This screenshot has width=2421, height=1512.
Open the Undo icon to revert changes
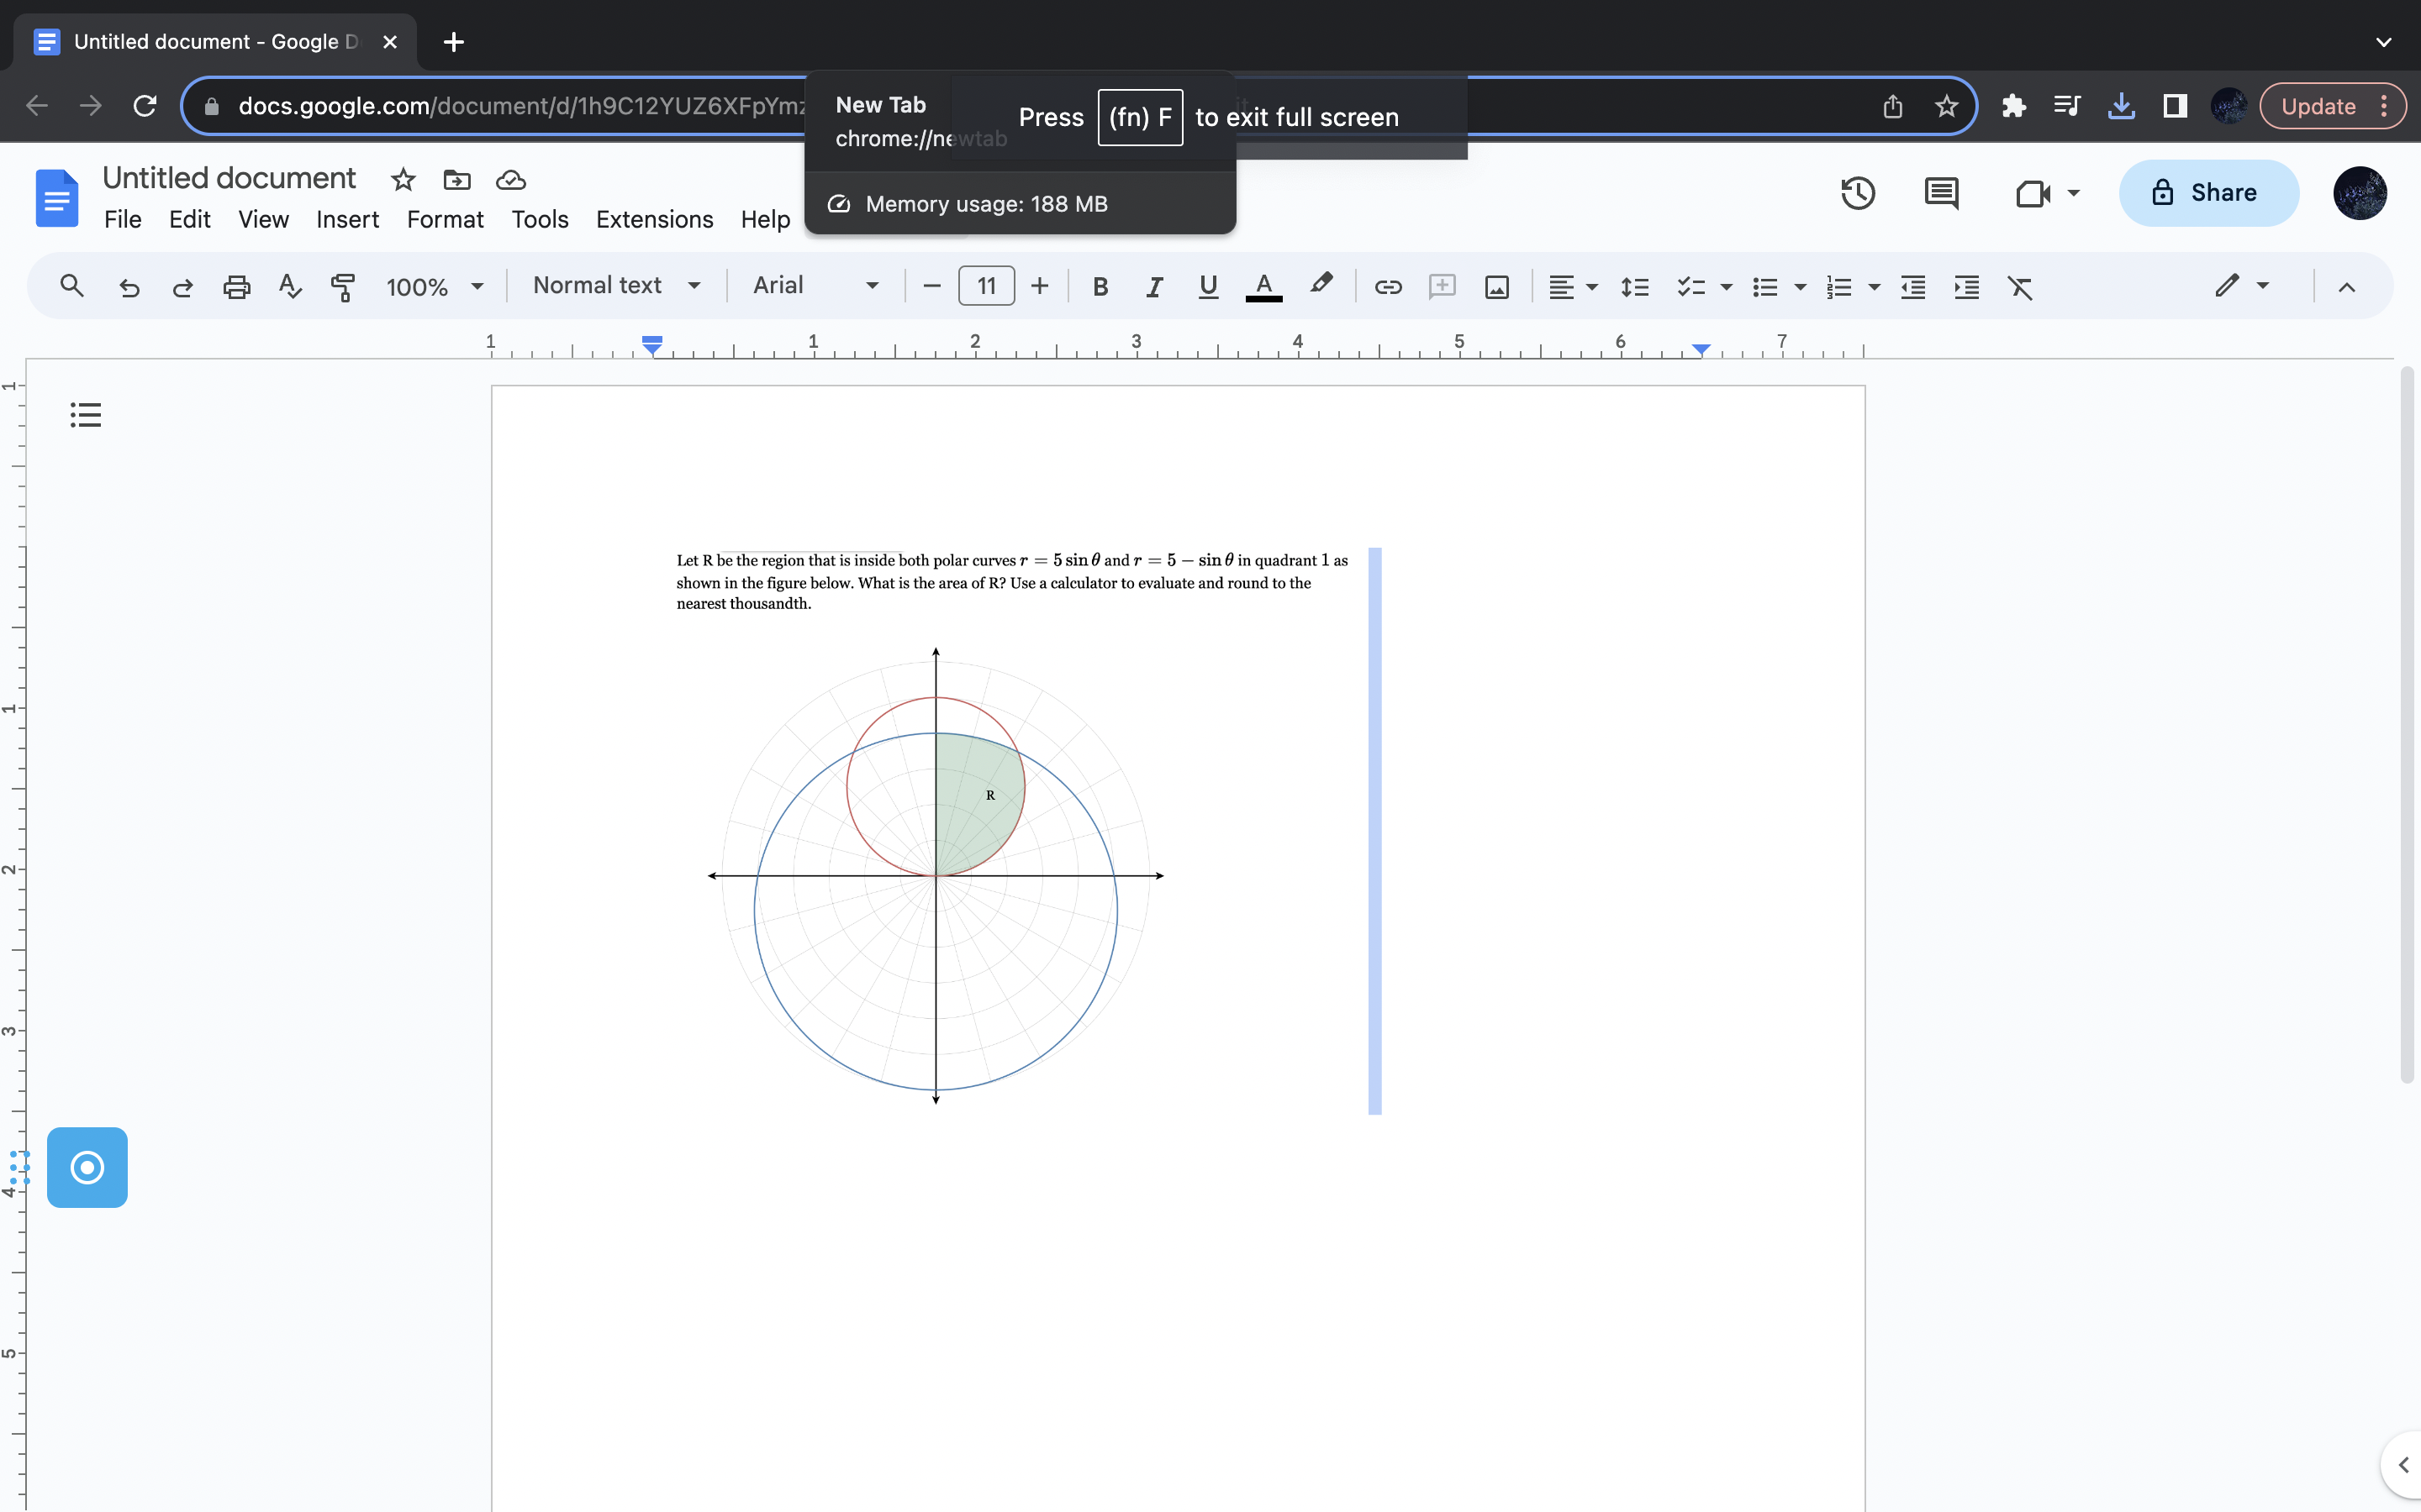tap(129, 287)
